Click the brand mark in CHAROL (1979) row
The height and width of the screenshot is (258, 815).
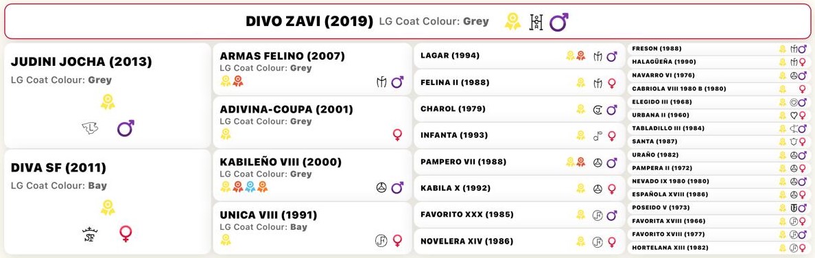[598, 109]
